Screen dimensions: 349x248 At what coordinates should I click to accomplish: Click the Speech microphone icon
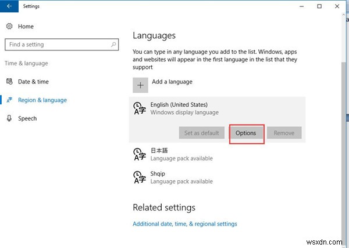pos(9,118)
